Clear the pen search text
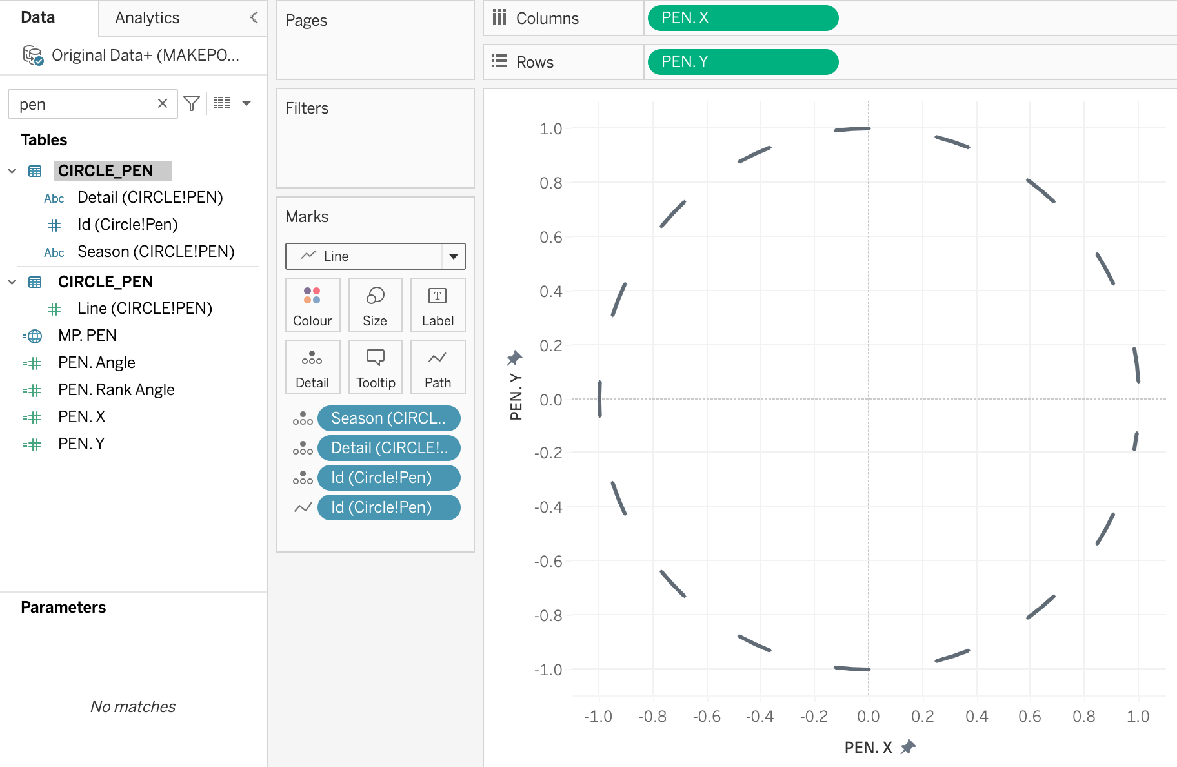The image size is (1177, 767). click(x=163, y=103)
